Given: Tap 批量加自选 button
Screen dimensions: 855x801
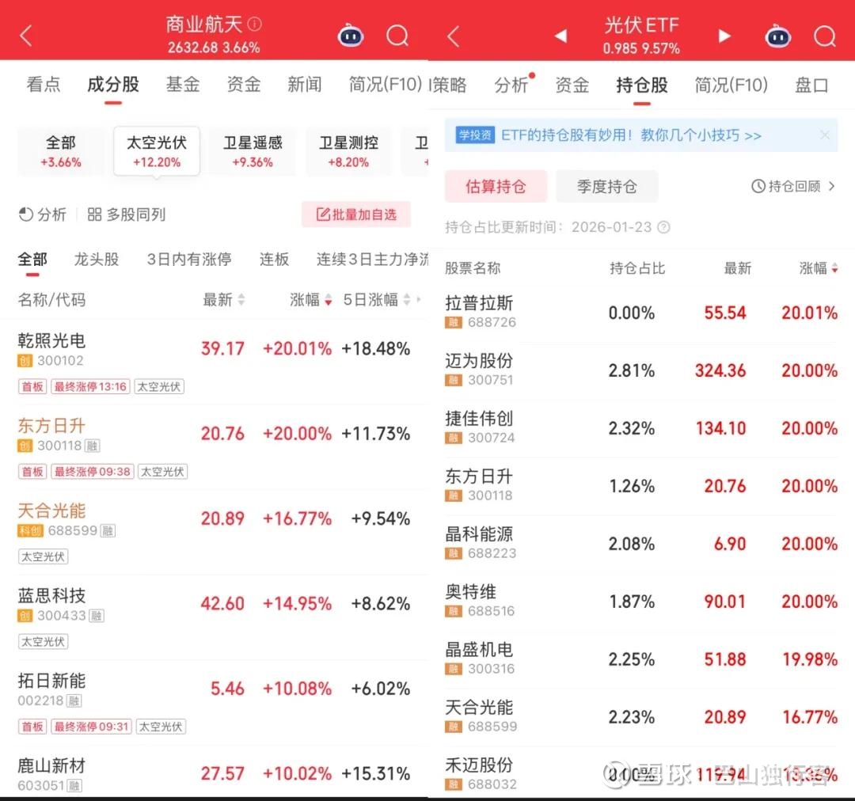Looking at the screenshot, I should click(x=356, y=214).
